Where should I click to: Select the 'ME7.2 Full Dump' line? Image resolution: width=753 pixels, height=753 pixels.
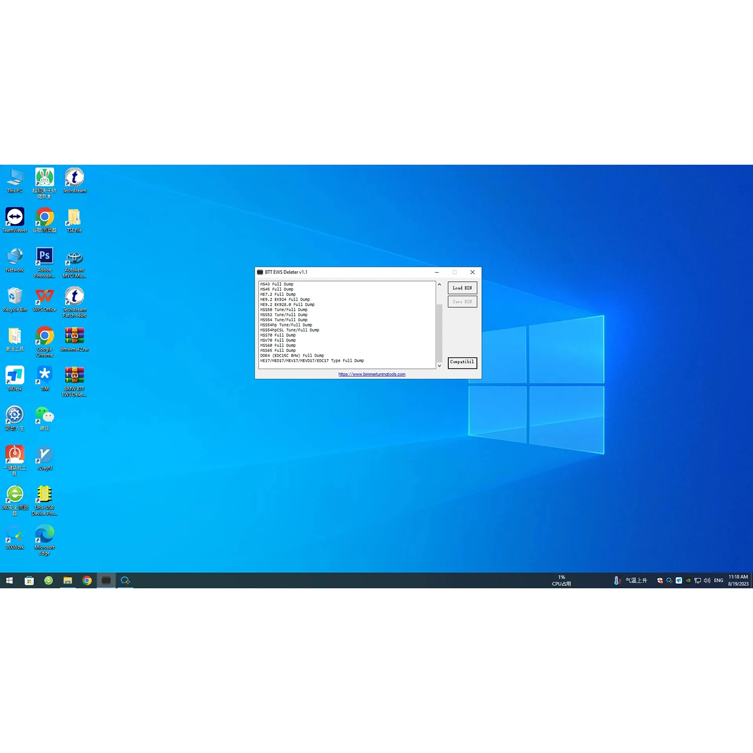coord(278,294)
